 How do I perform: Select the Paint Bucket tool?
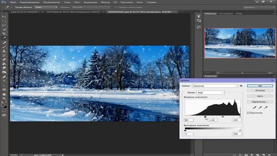[4, 64]
